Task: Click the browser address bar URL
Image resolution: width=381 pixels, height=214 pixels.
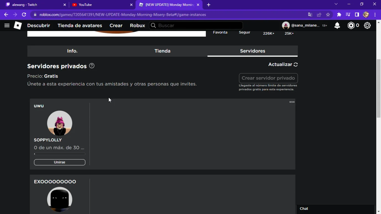Action: (123, 15)
